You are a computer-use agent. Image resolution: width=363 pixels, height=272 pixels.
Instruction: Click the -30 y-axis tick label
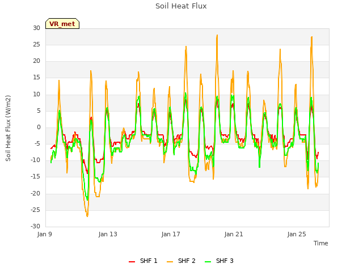[x=36, y=226]
